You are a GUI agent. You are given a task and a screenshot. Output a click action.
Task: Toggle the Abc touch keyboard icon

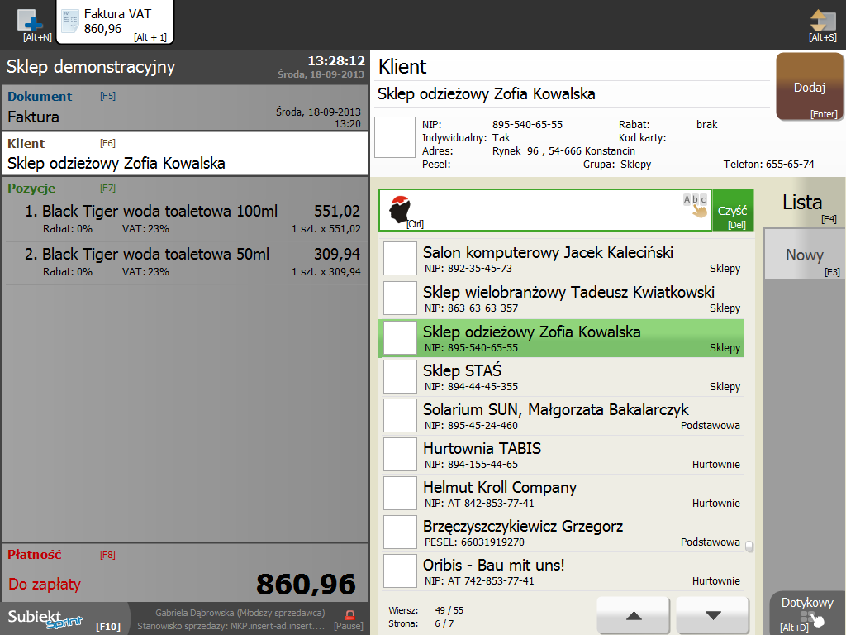coord(696,206)
